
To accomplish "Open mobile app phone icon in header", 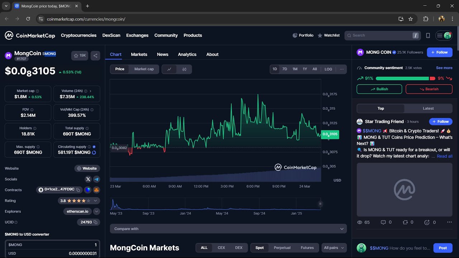I will tap(428, 35).
